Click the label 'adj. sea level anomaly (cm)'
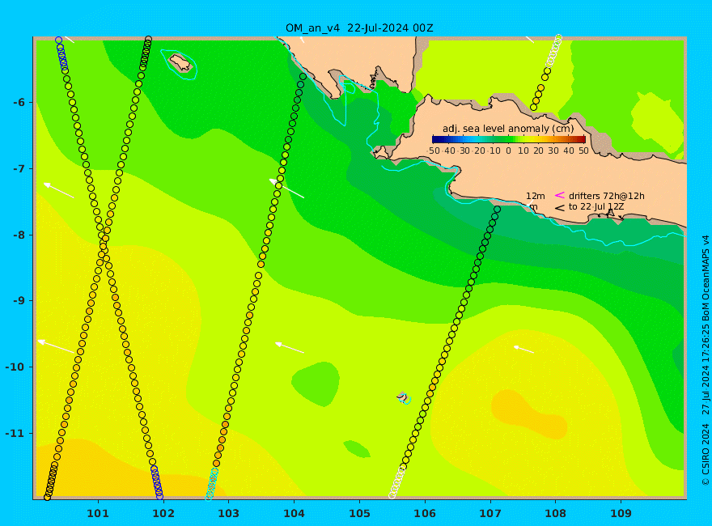The image size is (712, 526). click(508, 129)
